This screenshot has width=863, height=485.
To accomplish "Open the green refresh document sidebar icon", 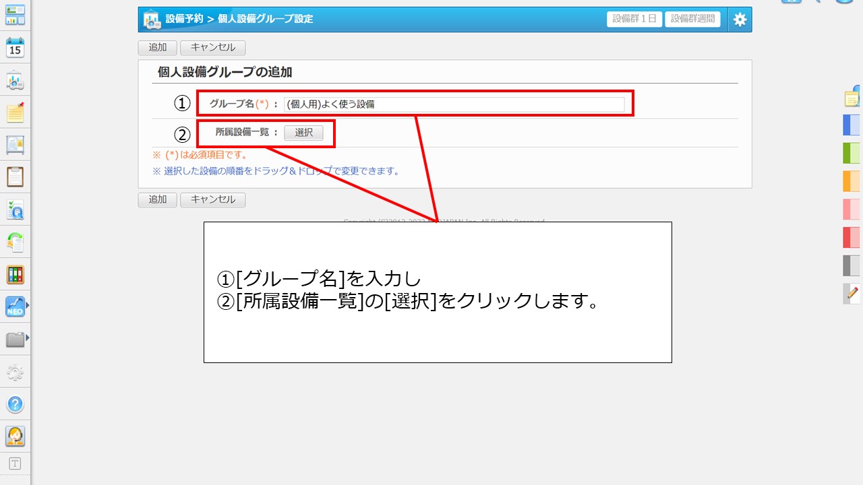I will [x=15, y=242].
